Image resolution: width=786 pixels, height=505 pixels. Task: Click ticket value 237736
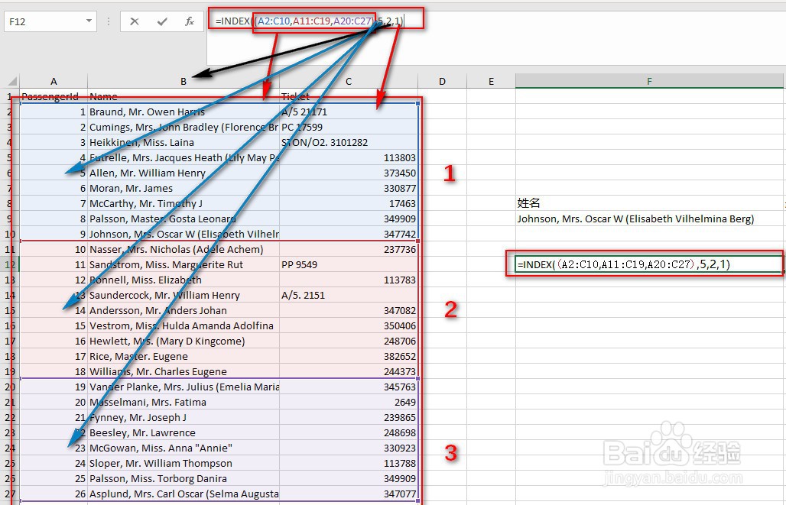pyautogui.click(x=349, y=250)
